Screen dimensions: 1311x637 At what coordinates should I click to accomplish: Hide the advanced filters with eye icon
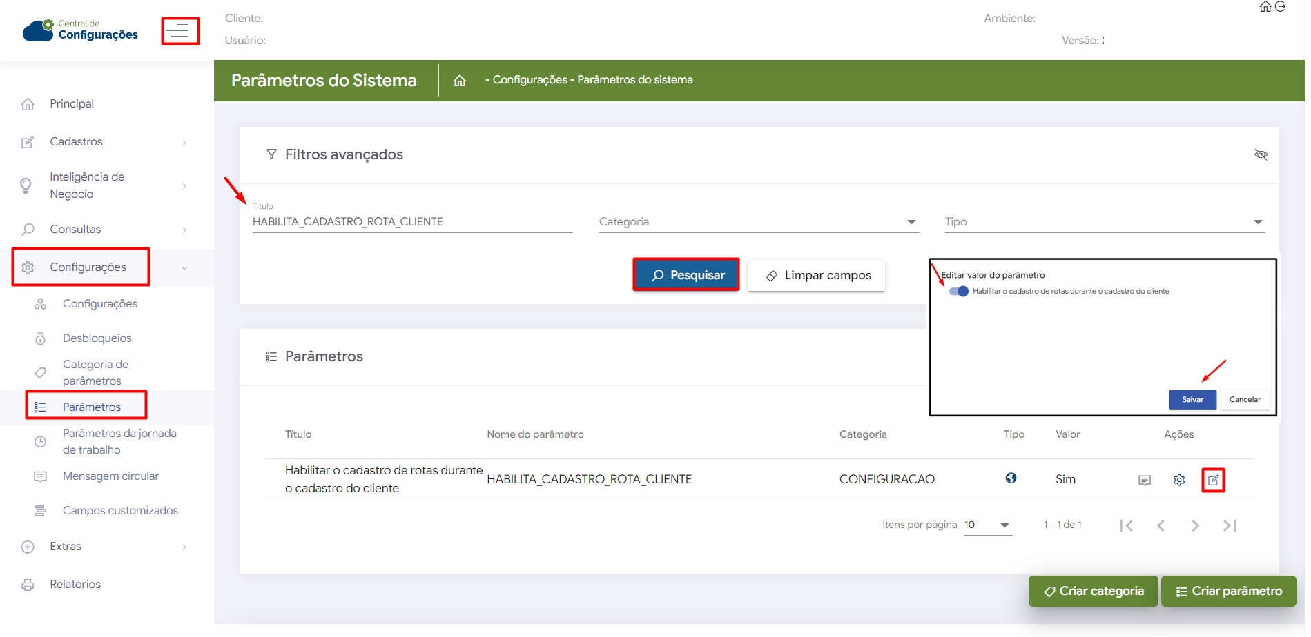1261,154
